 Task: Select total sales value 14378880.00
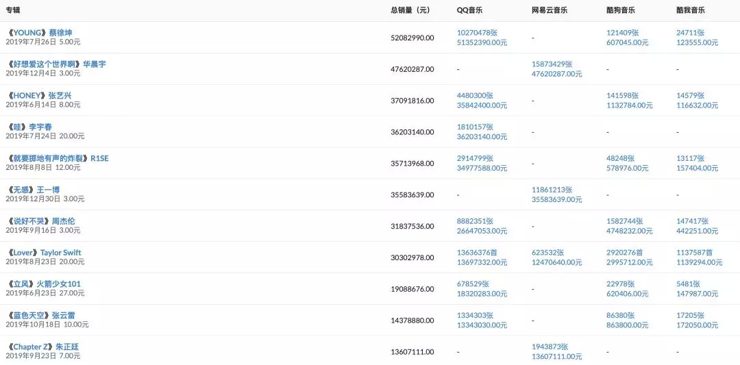point(412,320)
